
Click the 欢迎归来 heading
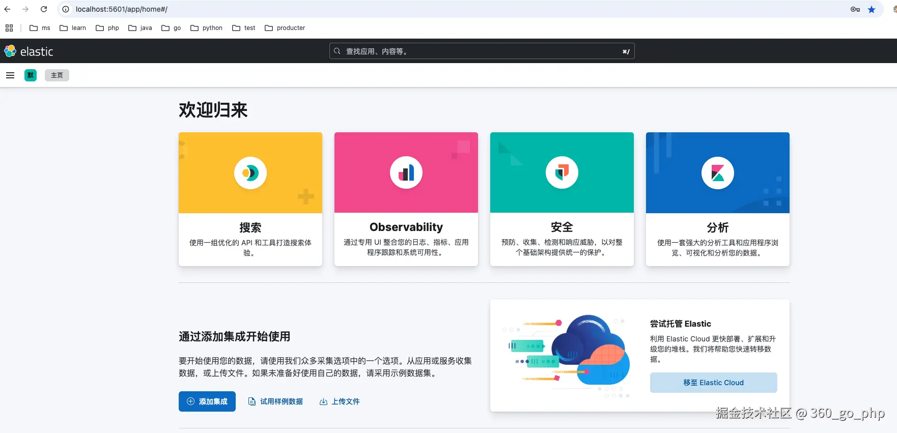[213, 110]
